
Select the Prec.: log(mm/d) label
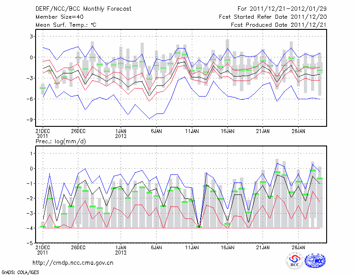tap(60, 142)
